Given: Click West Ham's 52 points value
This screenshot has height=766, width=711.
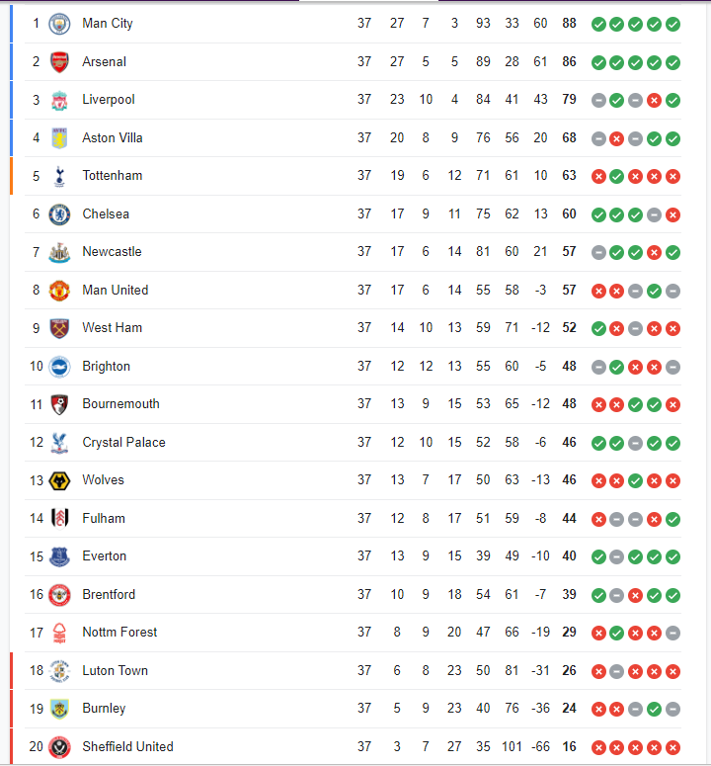Looking at the screenshot, I should (x=569, y=328).
